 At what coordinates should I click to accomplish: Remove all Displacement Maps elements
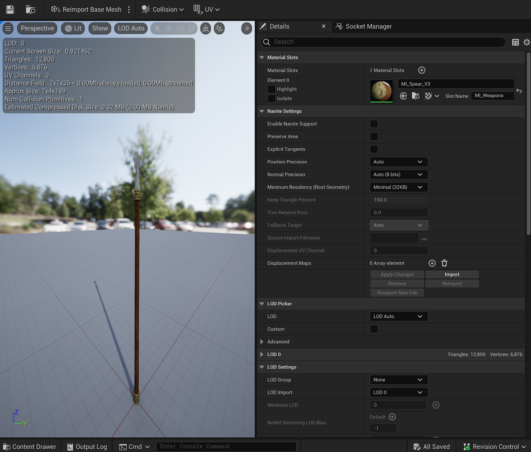point(444,263)
